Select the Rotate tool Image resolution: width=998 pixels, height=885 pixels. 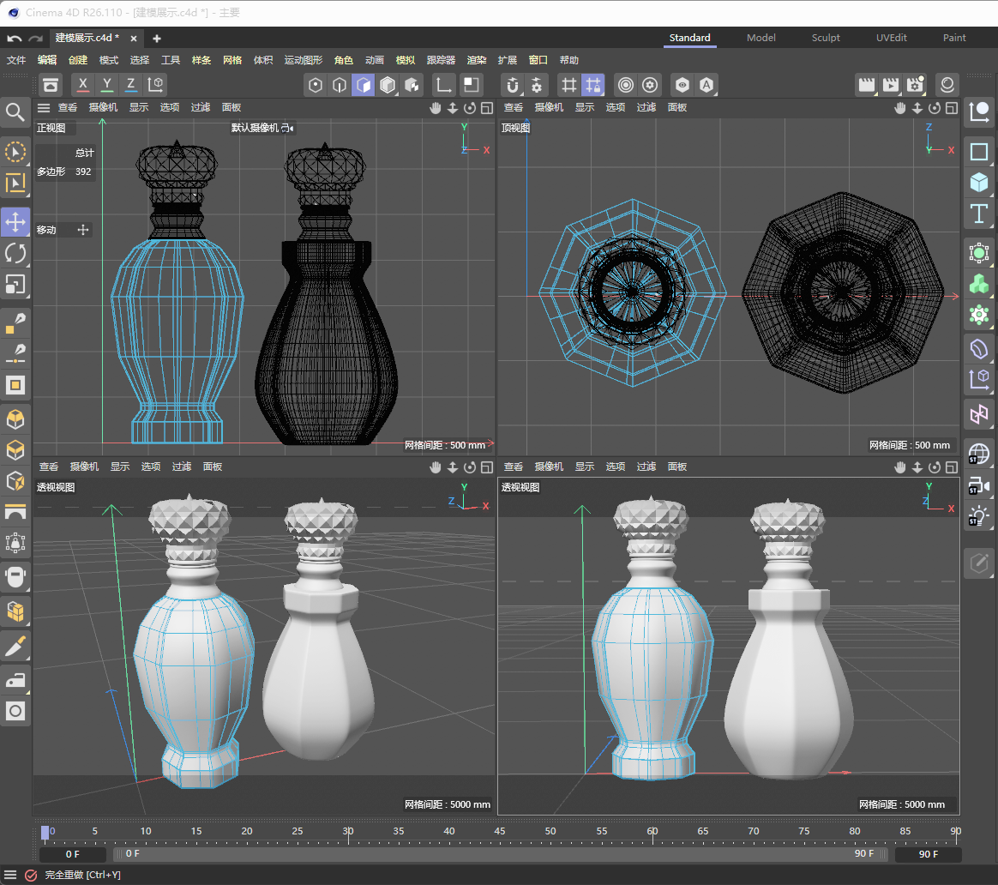coord(15,252)
